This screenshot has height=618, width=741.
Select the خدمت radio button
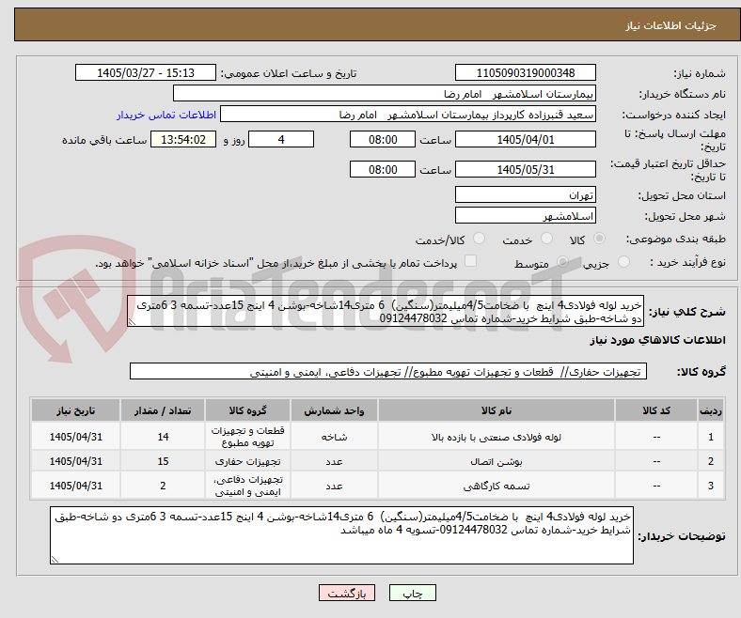pos(546,239)
